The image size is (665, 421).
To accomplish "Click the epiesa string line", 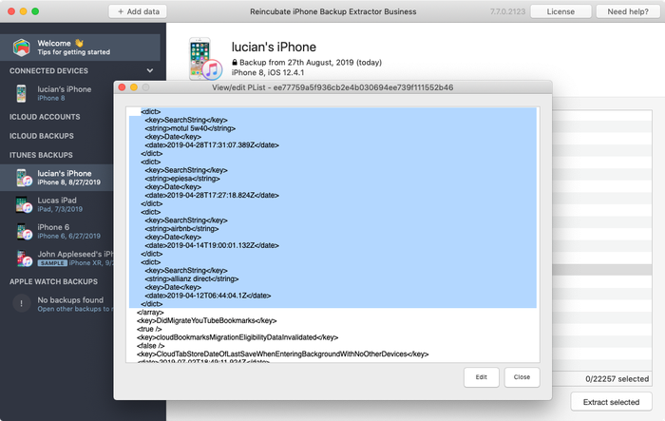I will tap(182, 179).
